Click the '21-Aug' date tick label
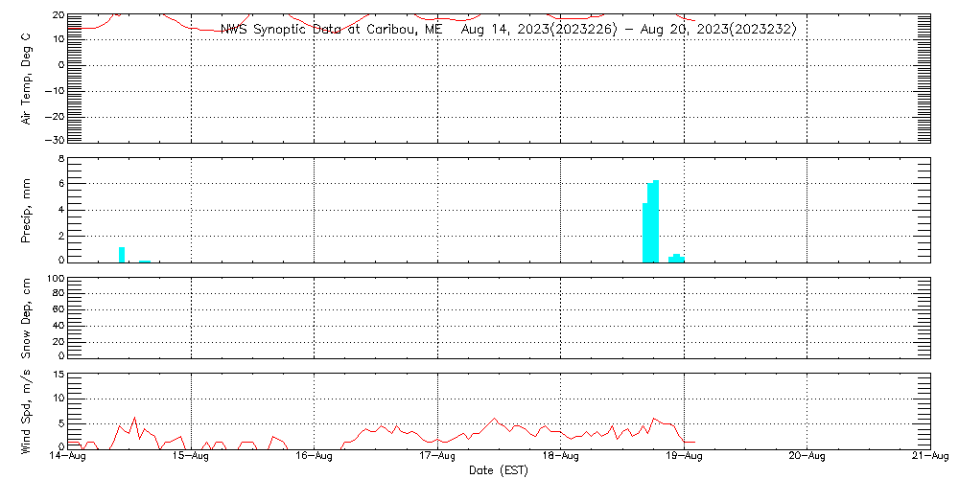 (x=930, y=458)
